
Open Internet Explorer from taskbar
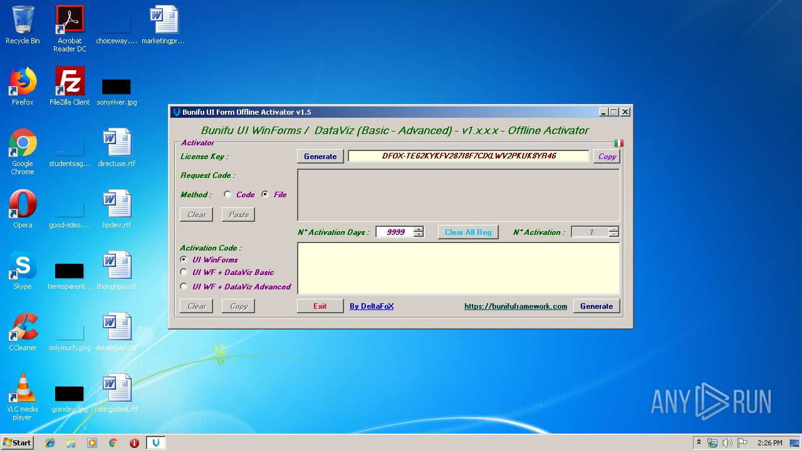pyautogui.click(x=50, y=443)
